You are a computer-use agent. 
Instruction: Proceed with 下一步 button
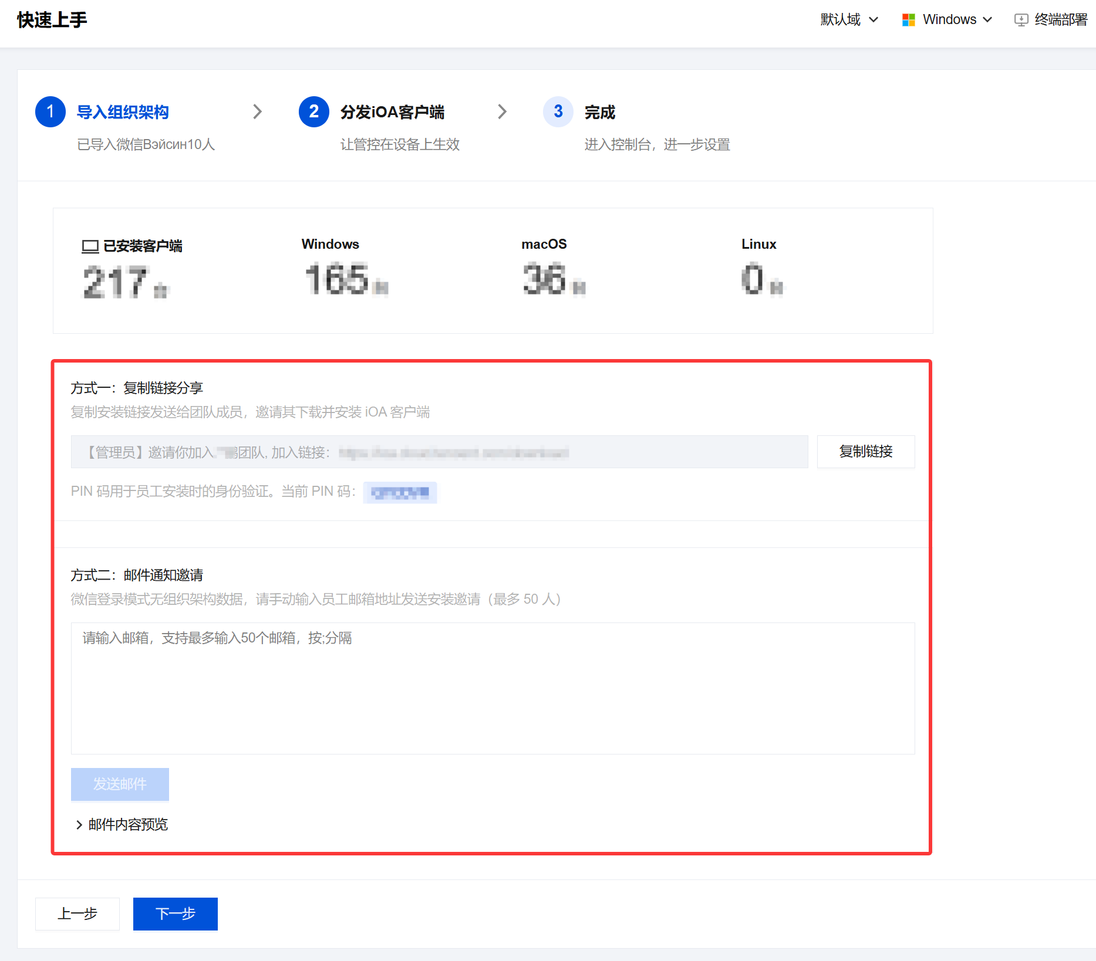(x=176, y=914)
